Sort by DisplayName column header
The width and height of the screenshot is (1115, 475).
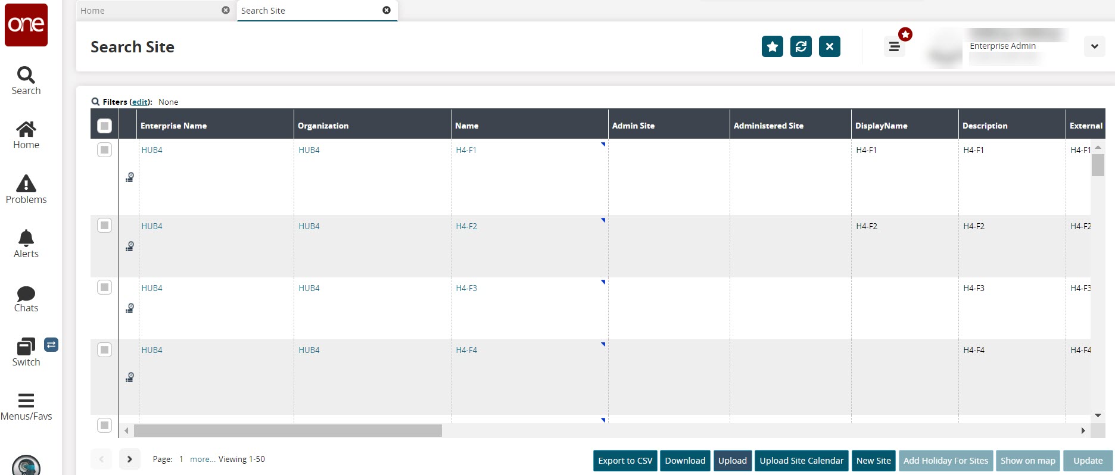coord(905,126)
